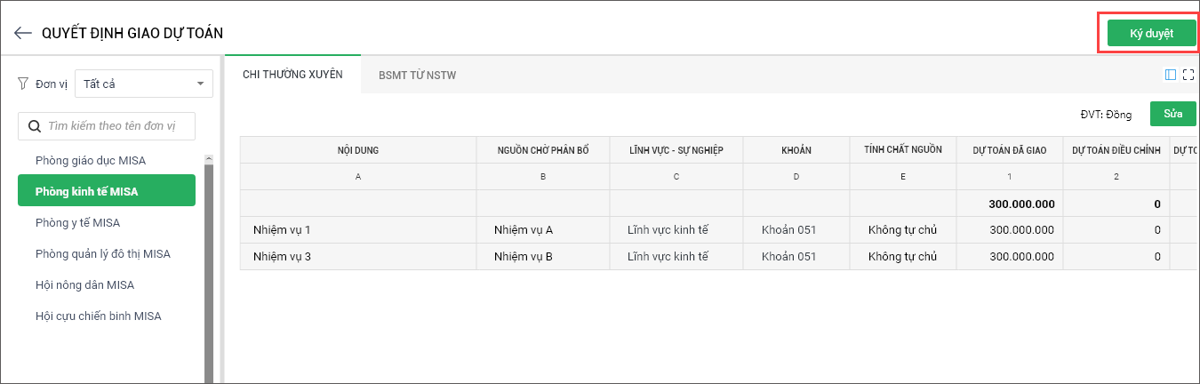
Task: Select Phòng giáo dục MISA unit
Action: 91,160
